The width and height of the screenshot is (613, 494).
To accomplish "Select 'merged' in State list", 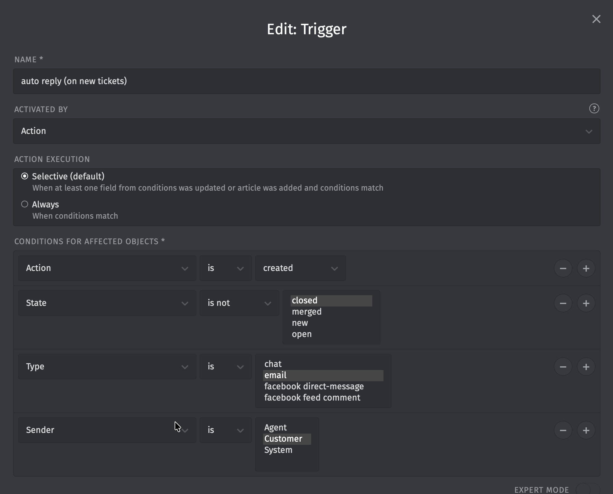I will pyautogui.click(x=306, y=312).
